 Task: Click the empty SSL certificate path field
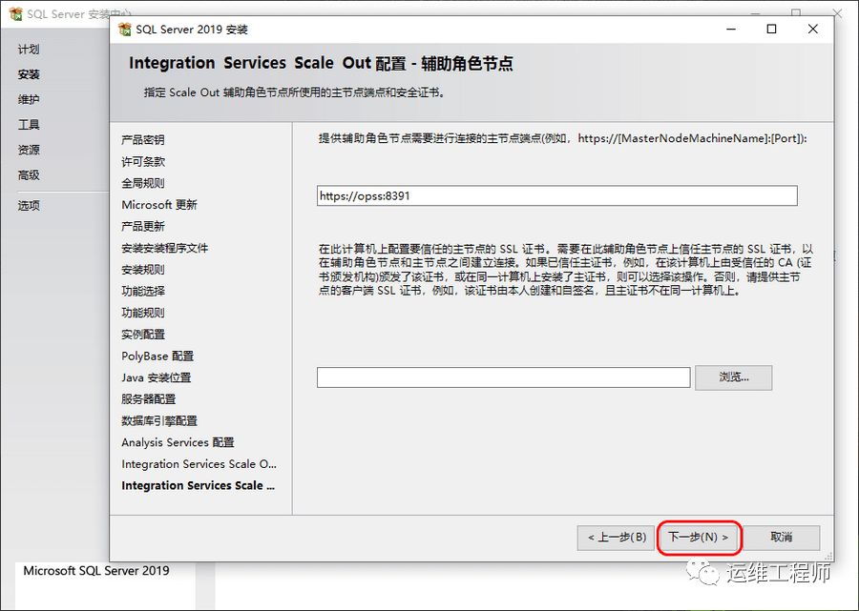(503, 377)
